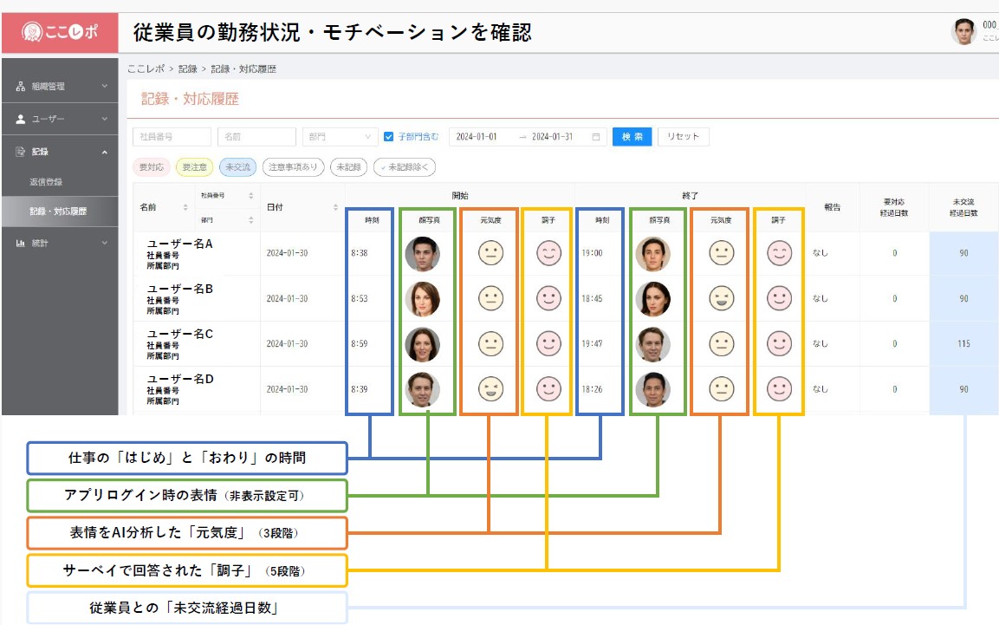Screen dimensions: 999x625
Task: Click the 組織管理 organization icon in the sidebar
Action: (21, 86)
